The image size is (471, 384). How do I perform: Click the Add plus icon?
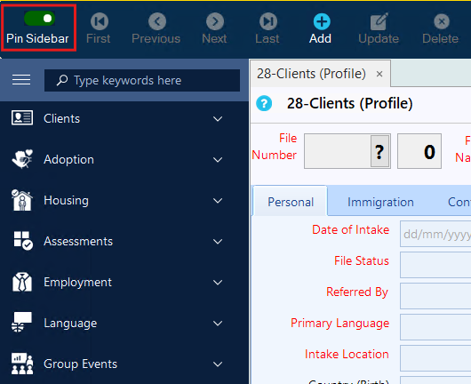pyautogui.click(x=322, y=21)
